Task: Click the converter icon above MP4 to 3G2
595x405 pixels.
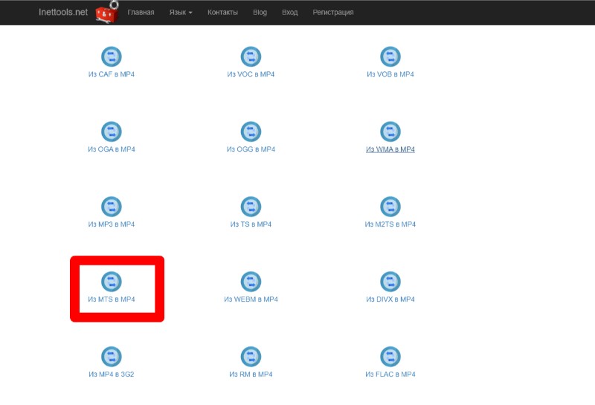Action: [x=111, y=357]
